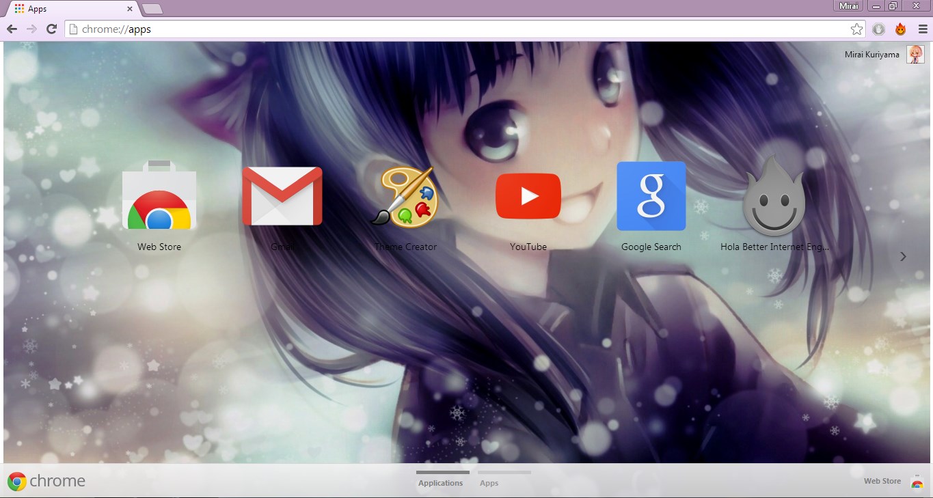Click the Chrome logo in footer
933x498 pixels.
(17, 482)
